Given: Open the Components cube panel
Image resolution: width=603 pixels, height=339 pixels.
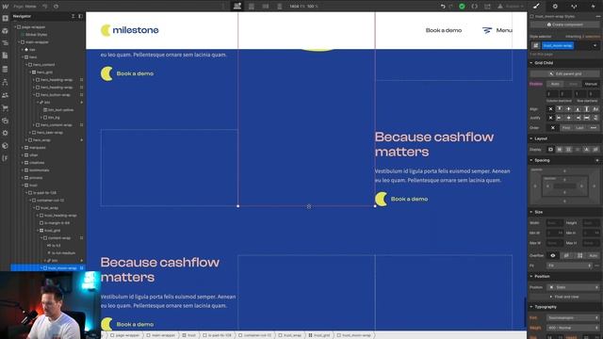Looking at the screenshot, I should tap(5, 31).
